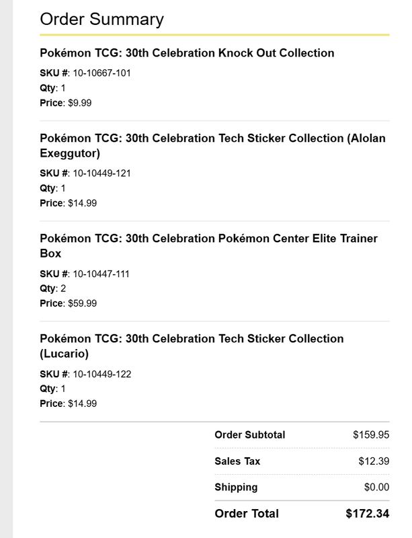
Task: Click the Order Total label
Action: point(247,513)
